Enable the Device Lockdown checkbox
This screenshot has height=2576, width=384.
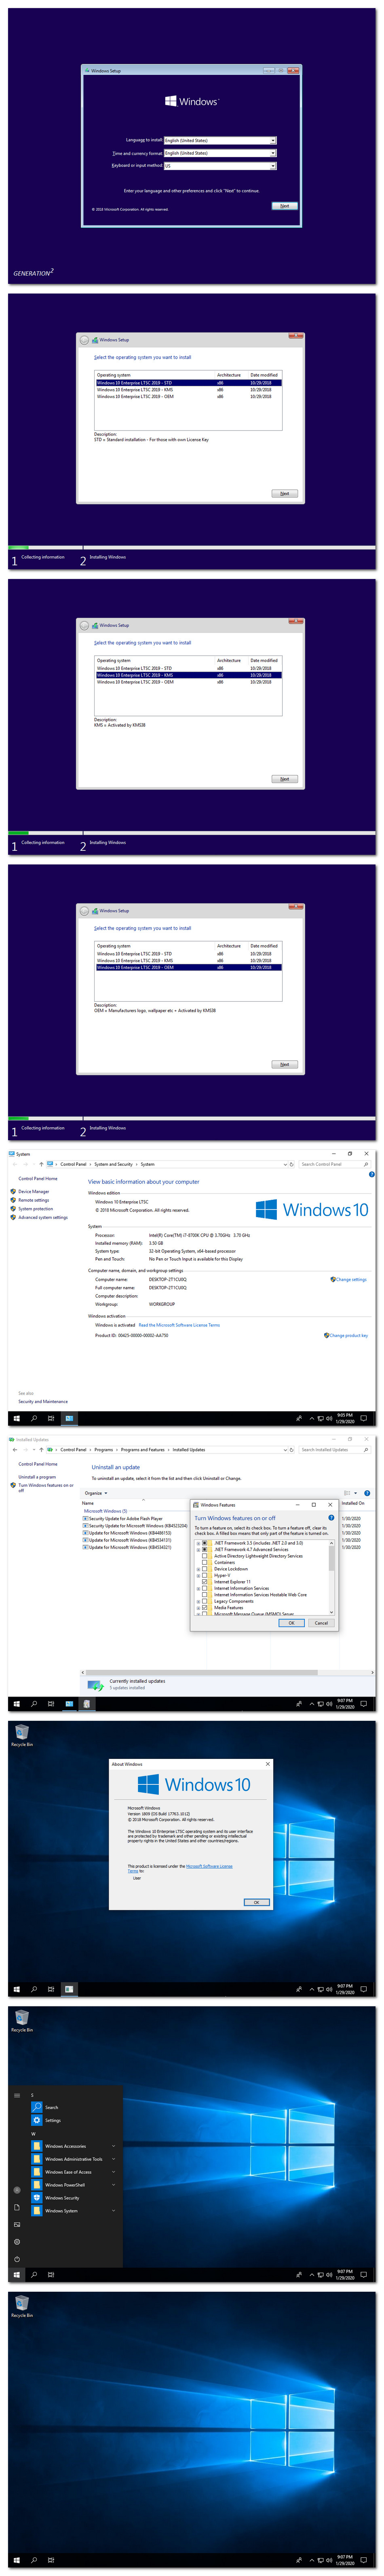tap(205, 1568)
